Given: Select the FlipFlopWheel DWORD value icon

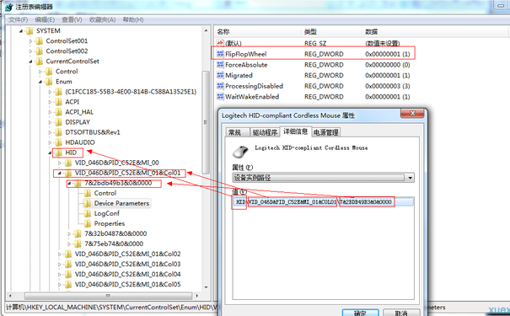Looking at the screenshot, I should pos(220,54).
